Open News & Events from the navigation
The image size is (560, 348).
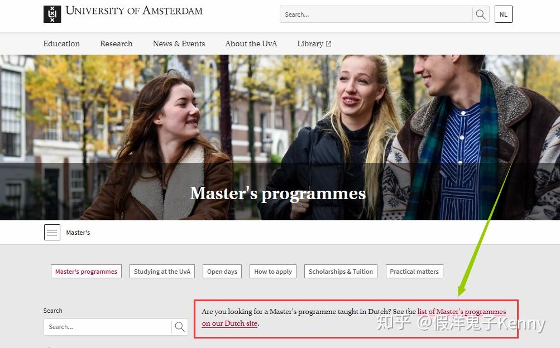pyautogui.click(x=179, y=43)
